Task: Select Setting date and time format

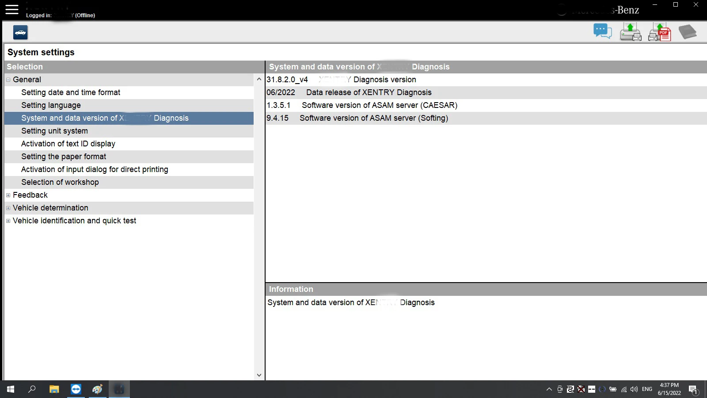Action: pyautogui.click(x=129, y=92)
